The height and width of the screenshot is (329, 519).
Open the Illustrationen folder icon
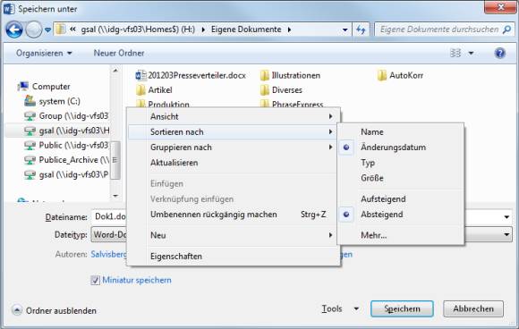[265, 75]
